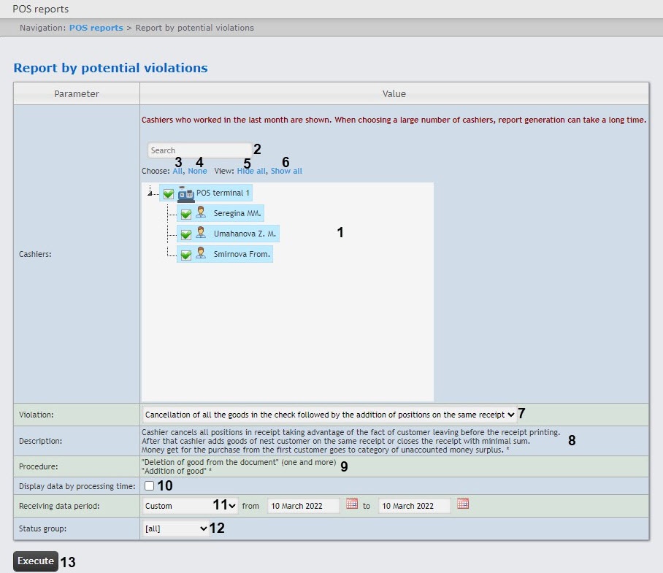Click the cashier icon beside Seregina MM.
Screen dimensions: 663x573
pos(201,214)
